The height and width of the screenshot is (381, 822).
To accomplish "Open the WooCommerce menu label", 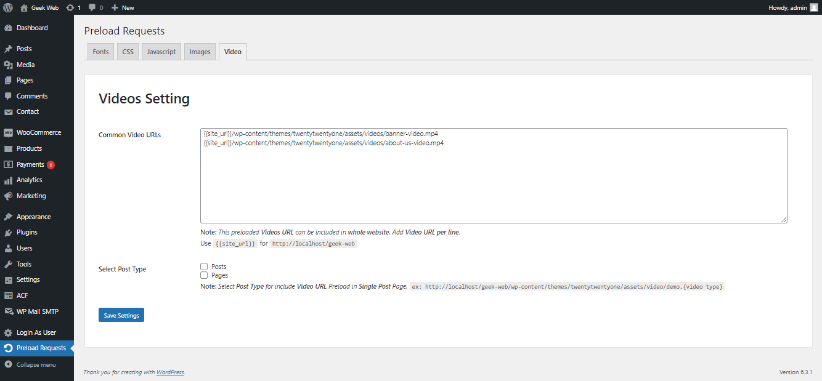I will coord(39,132).
